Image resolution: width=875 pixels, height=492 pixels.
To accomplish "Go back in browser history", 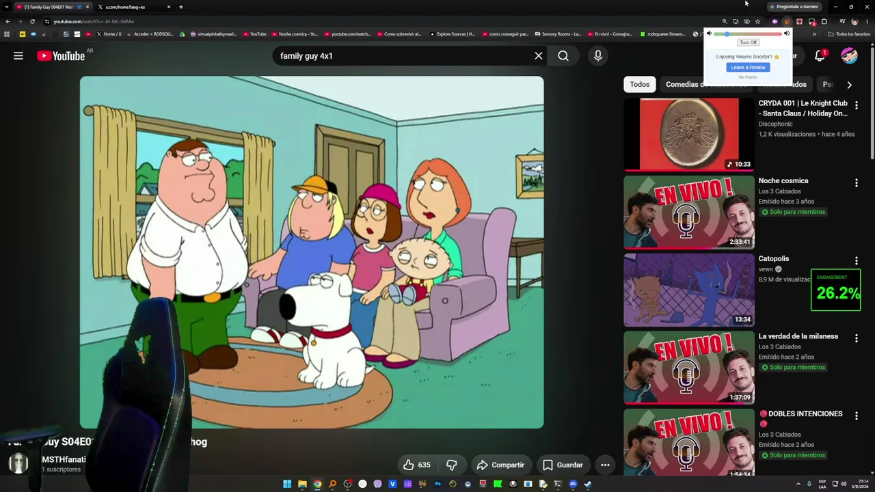I will pyautogui.click(x=8, y=21).
